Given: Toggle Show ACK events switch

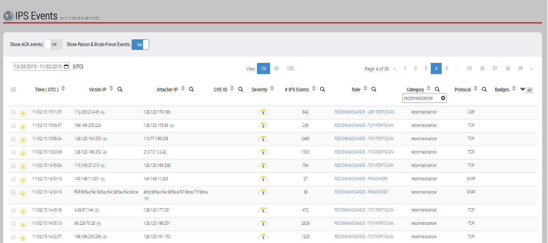Looking at the screenshot, I should pos(53,45).
